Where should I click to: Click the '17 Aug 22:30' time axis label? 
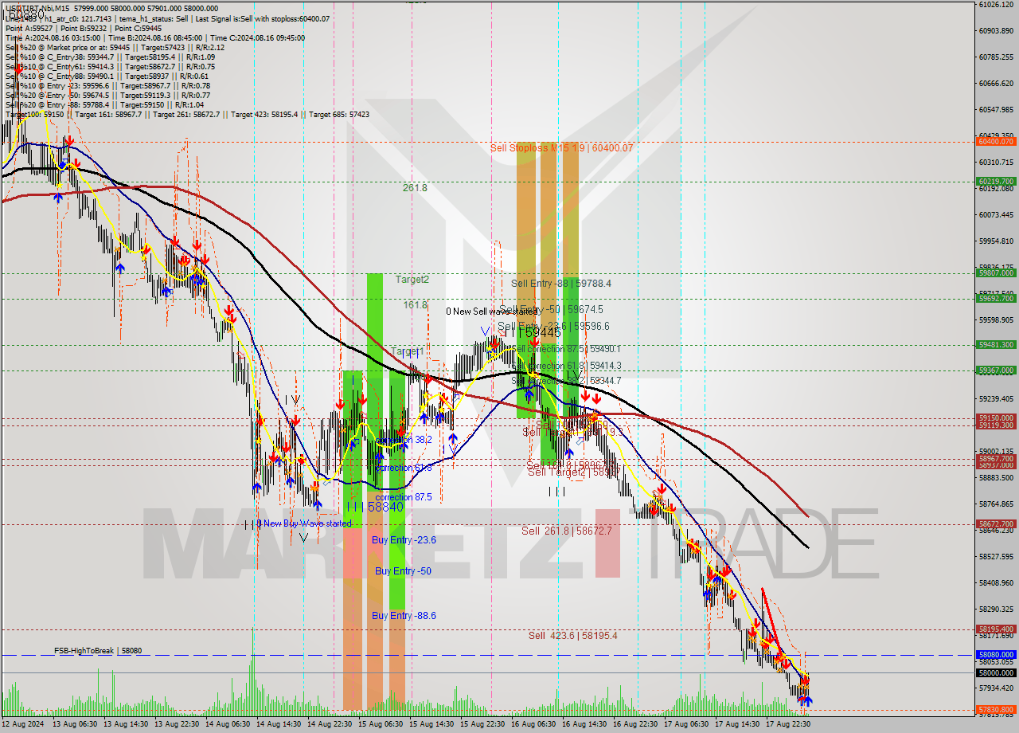pos(788,724)
